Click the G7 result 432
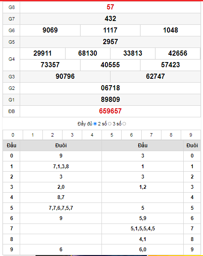203x256 pixels. [110, 18]
